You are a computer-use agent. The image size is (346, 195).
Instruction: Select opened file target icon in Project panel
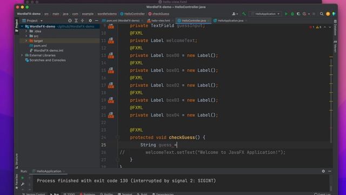tap(70, 21)
